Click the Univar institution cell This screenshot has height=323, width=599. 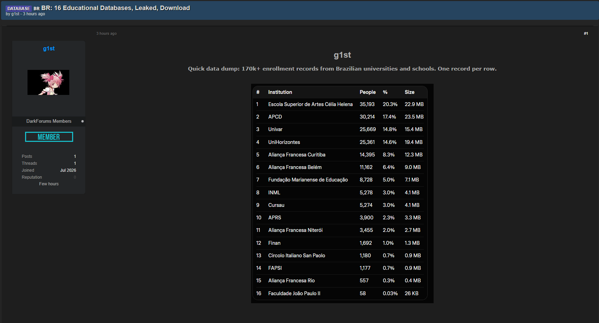[275, 129]
